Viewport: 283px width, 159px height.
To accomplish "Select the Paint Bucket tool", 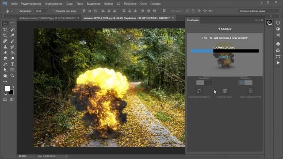I will click(12, 53).
